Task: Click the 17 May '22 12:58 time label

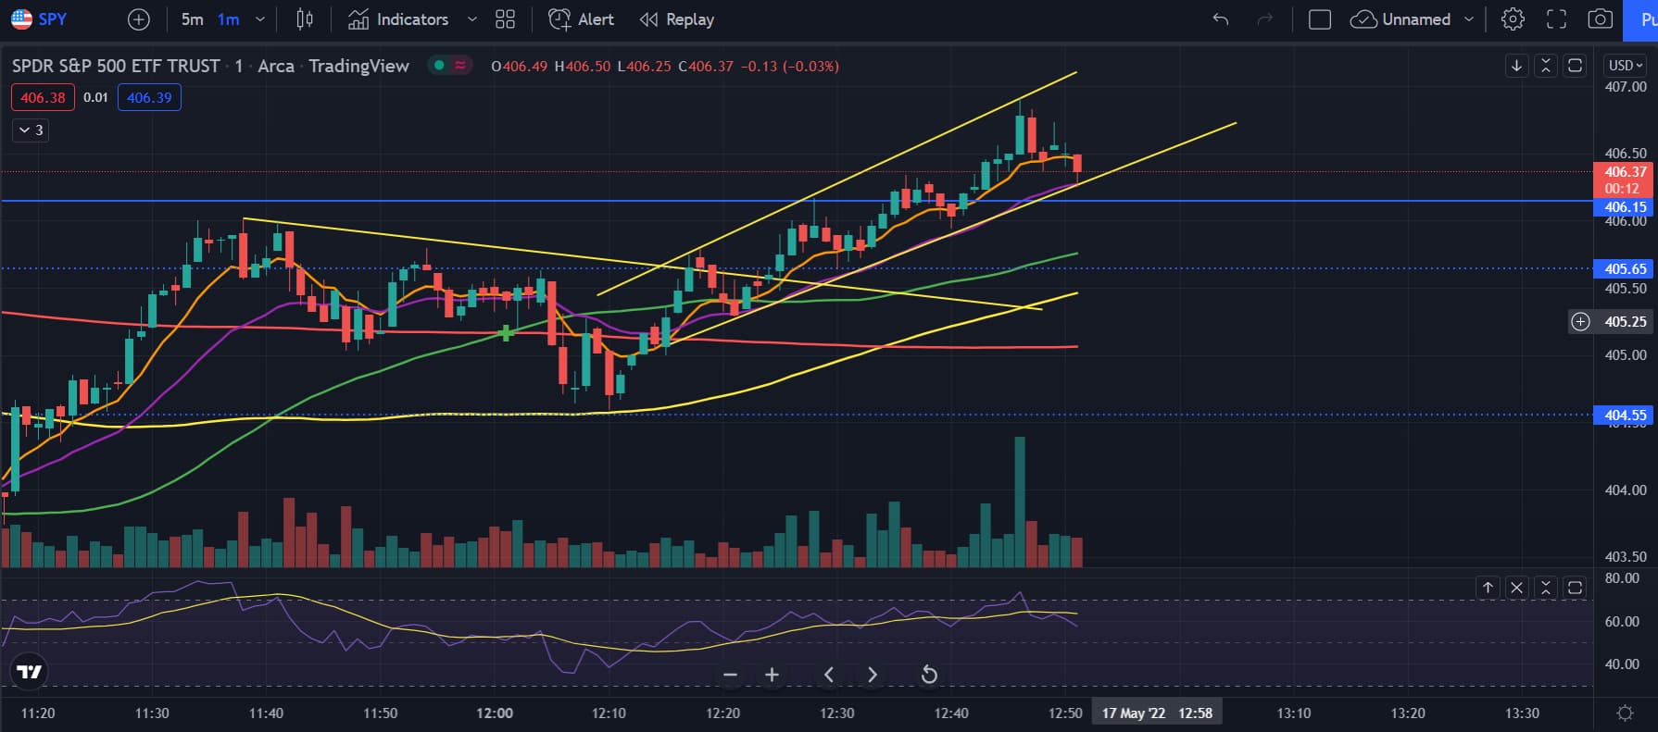Action: [1157, 713]
